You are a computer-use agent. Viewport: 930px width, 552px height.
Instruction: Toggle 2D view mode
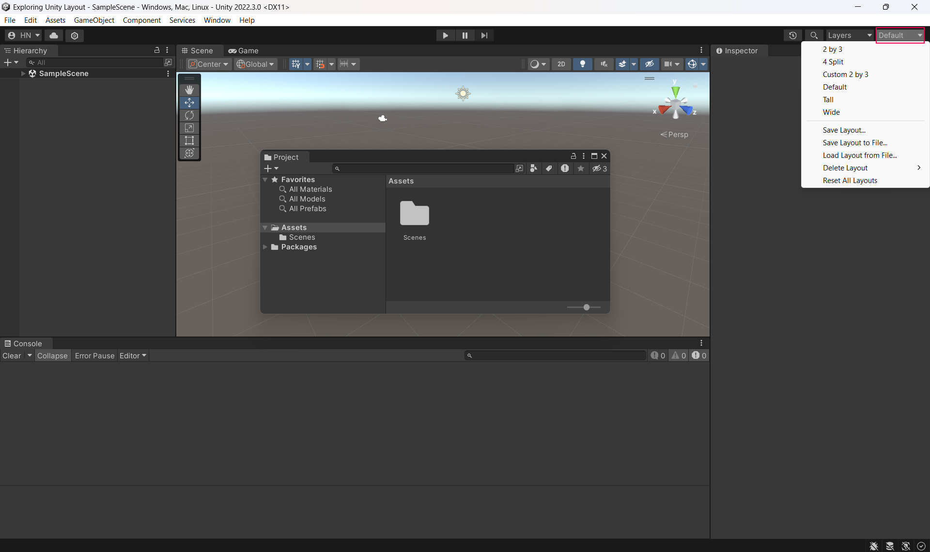561,64
